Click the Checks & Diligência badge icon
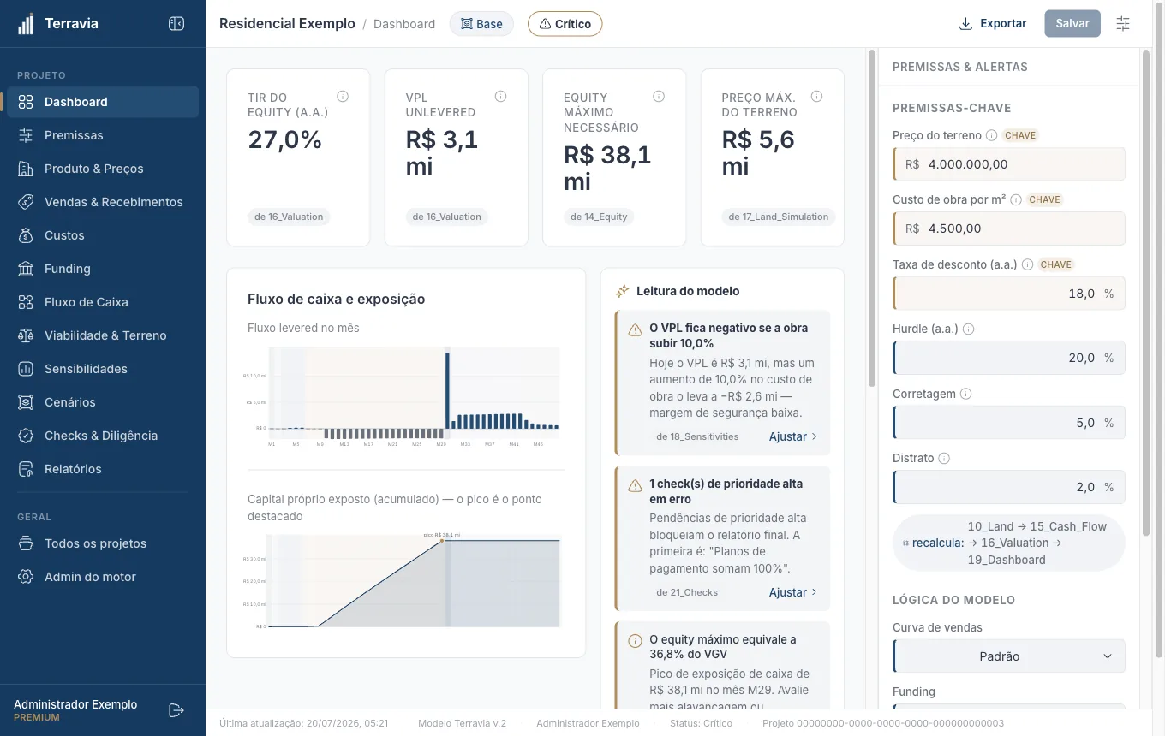The image size is (1165, 736). point(26,436)
